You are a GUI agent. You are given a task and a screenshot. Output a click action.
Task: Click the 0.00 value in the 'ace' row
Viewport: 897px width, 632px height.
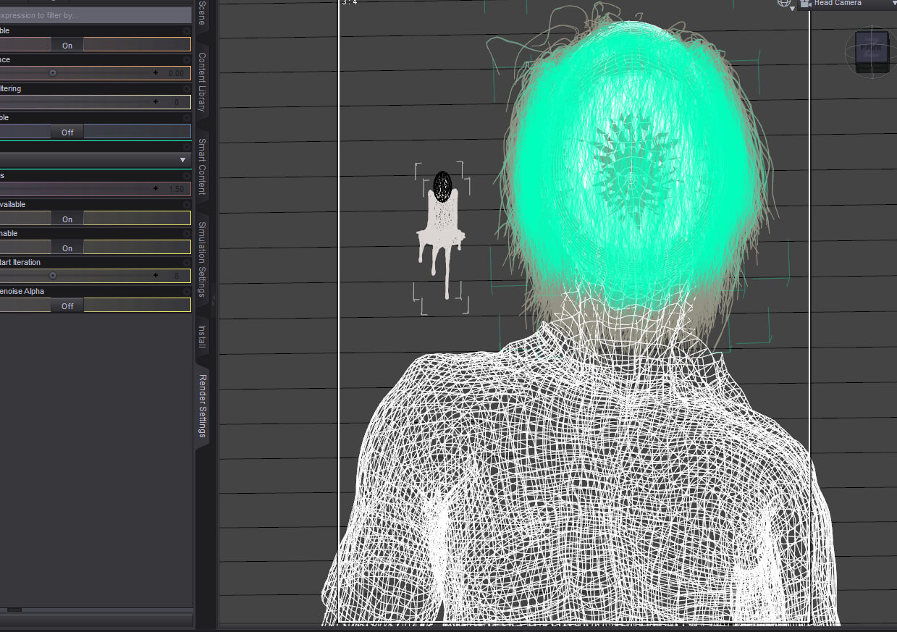click(176, 73)
